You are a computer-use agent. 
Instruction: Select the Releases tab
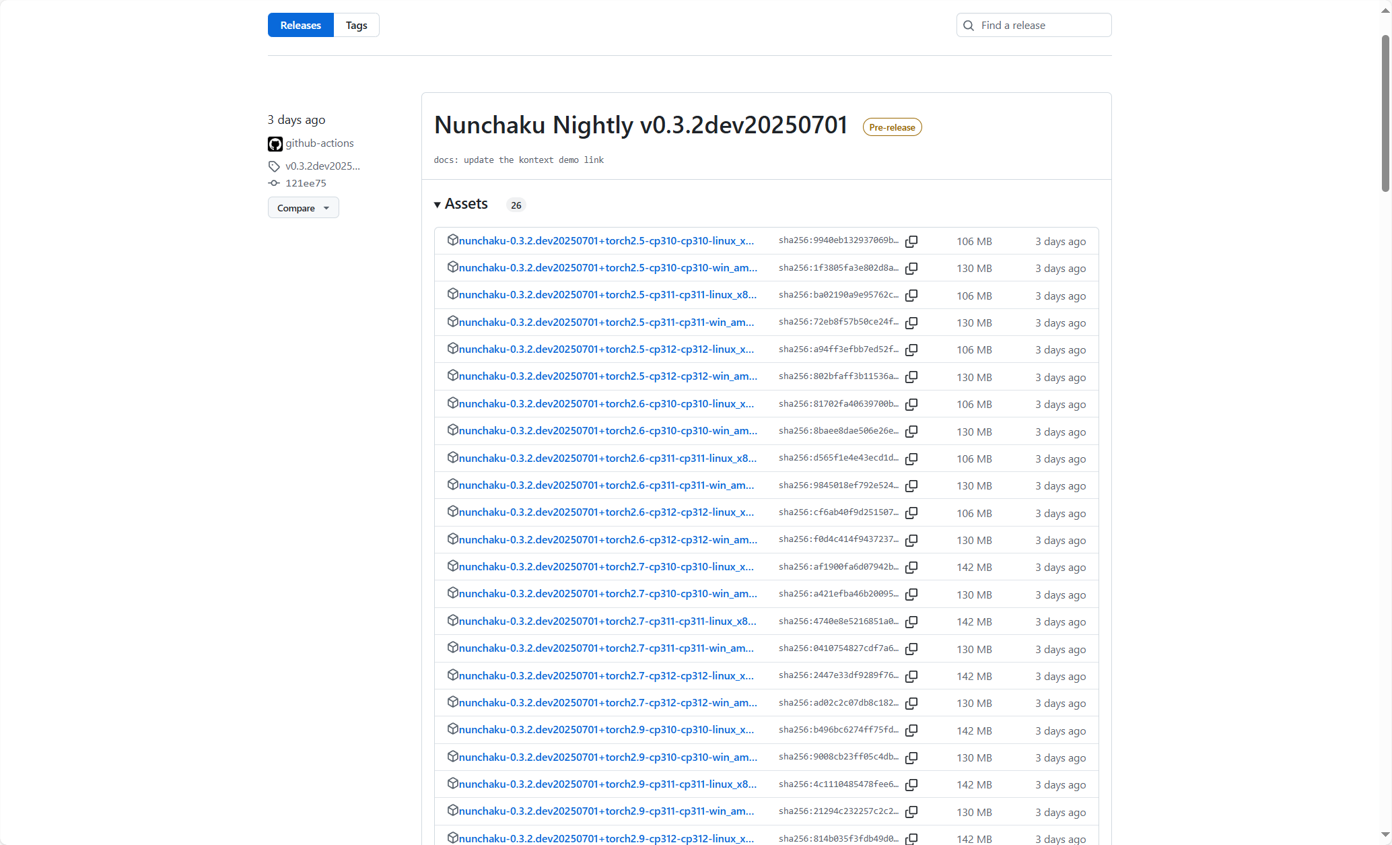click(300, 26)
